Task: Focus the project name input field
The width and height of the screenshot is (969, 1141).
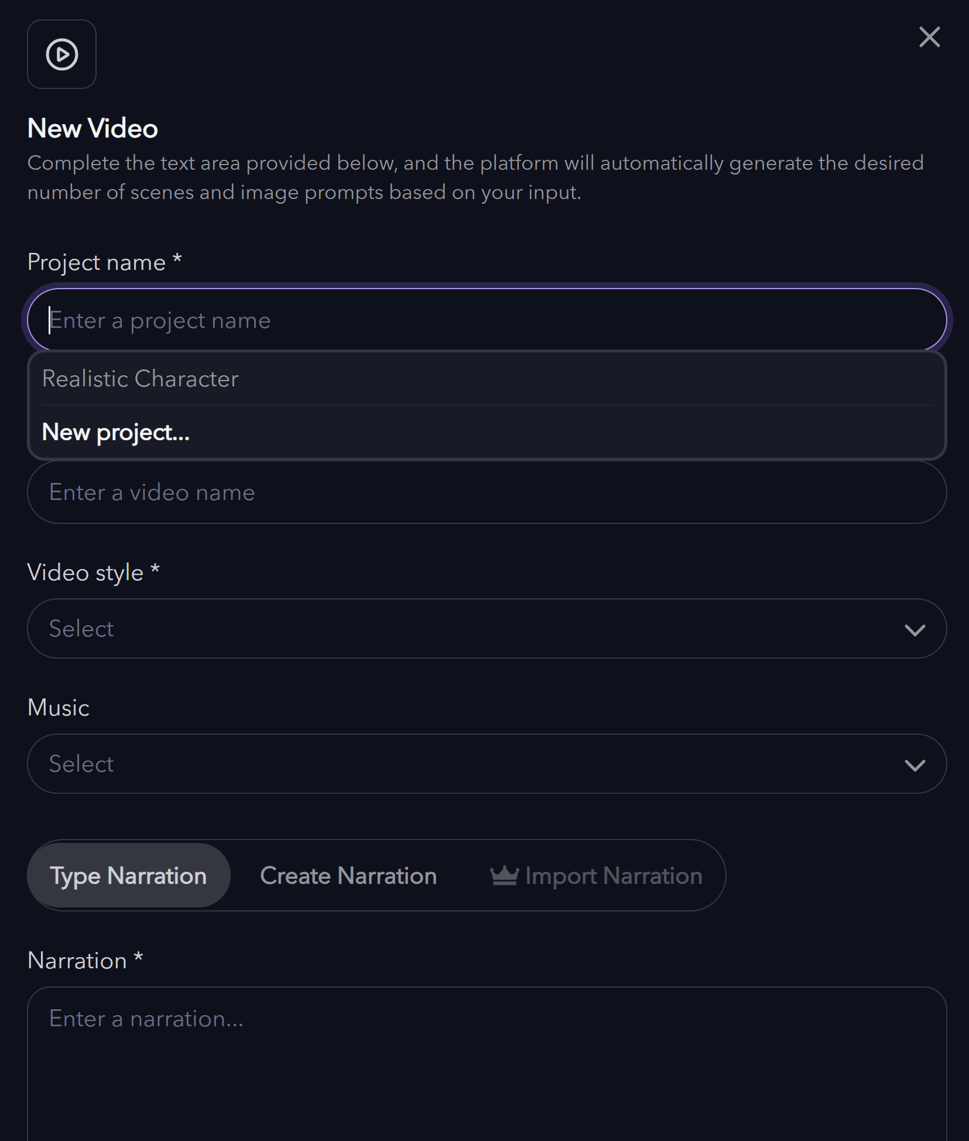Action: coord(487,320)
